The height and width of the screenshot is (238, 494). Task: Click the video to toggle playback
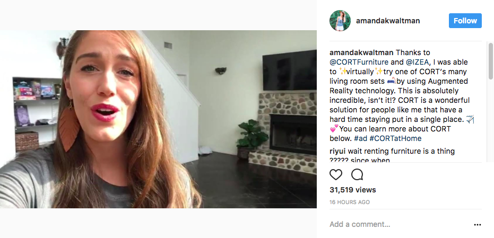pos(158,119)
